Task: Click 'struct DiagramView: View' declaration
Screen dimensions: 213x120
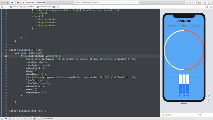Action: click(27, 111)
